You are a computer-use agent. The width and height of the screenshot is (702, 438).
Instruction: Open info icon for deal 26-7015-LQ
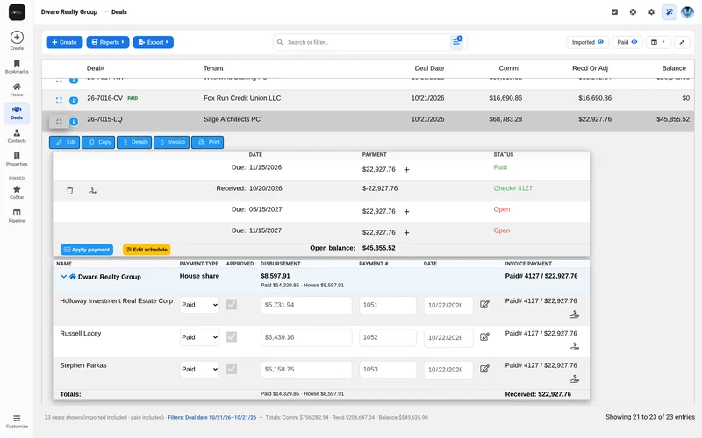click(74, 122)
